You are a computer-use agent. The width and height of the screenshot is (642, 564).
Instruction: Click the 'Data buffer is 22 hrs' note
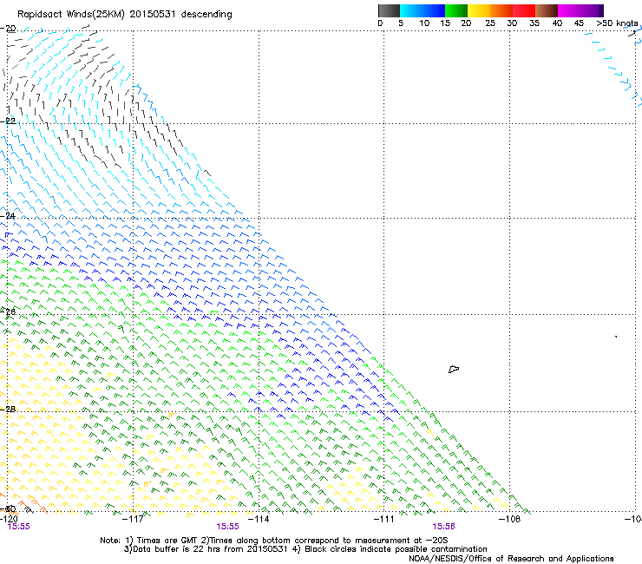[305, 549]
